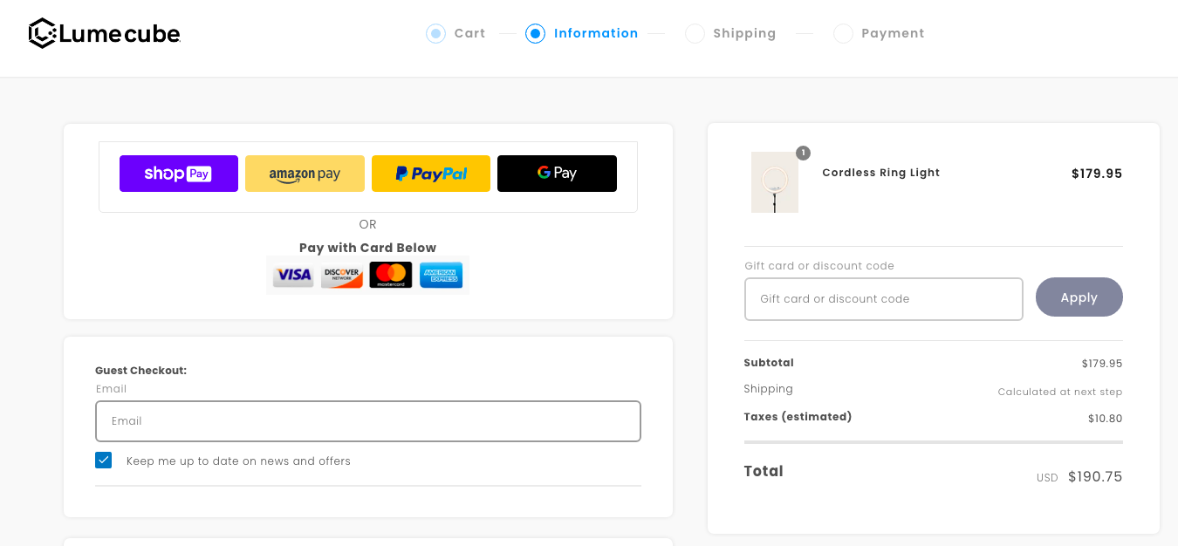Click the Visa card icon
Image resolution: width=1178 pixels, height=546 pixels.
[293, 276]
